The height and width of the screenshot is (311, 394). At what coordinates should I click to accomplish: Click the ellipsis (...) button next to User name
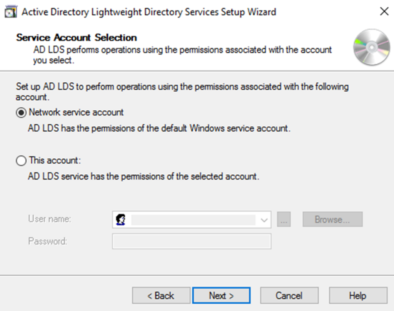(x=284, y=219)
